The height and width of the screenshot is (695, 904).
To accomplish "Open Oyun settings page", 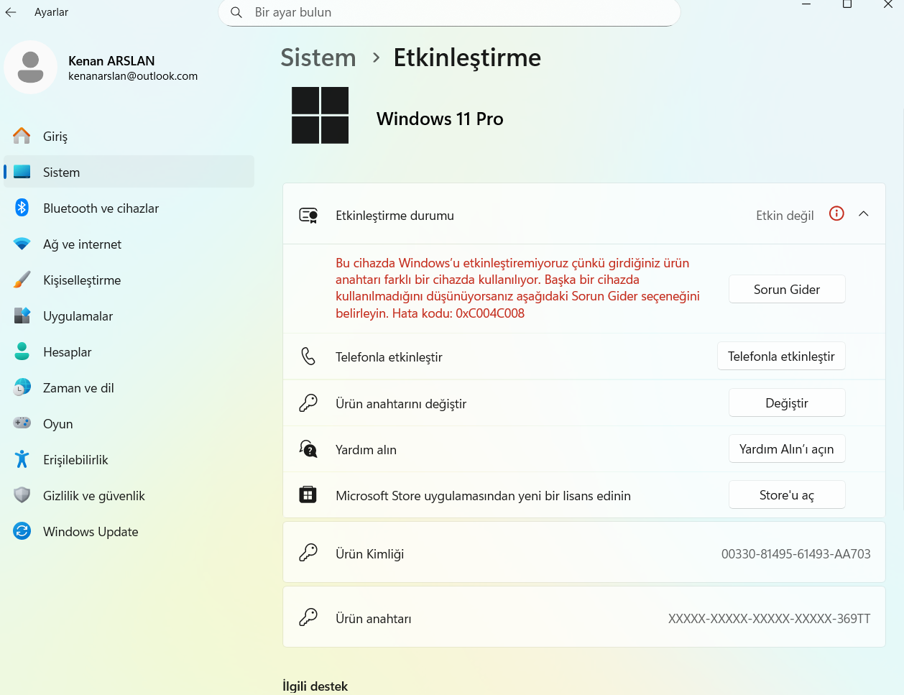I will click(x=129, y=423).
